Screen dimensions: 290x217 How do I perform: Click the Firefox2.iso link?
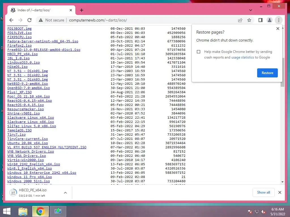[x=20, y=45]
